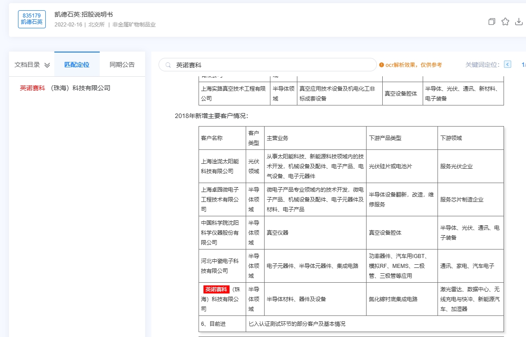This screenshot has height=337, width=526.
Task: Click the red highlighted 英诺赛科 in table
Action: [216, 289]
